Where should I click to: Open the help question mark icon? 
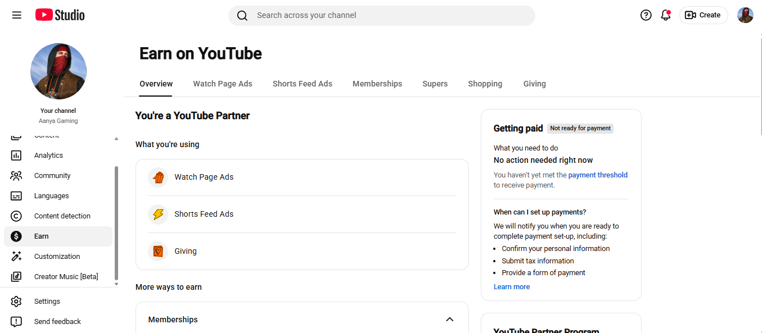click(646, 15)
